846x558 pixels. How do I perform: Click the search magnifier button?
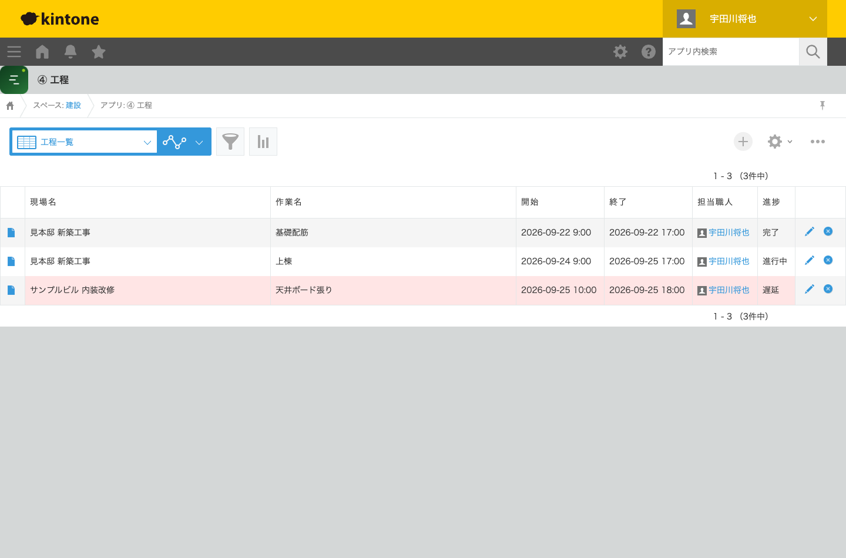pyautogui.click(x=813, y=52)
